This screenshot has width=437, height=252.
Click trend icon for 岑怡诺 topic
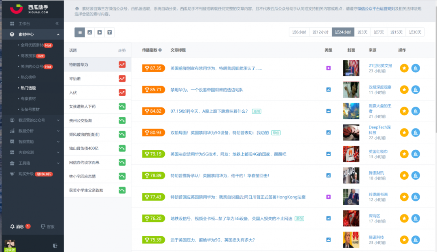[x=122, y=78]
